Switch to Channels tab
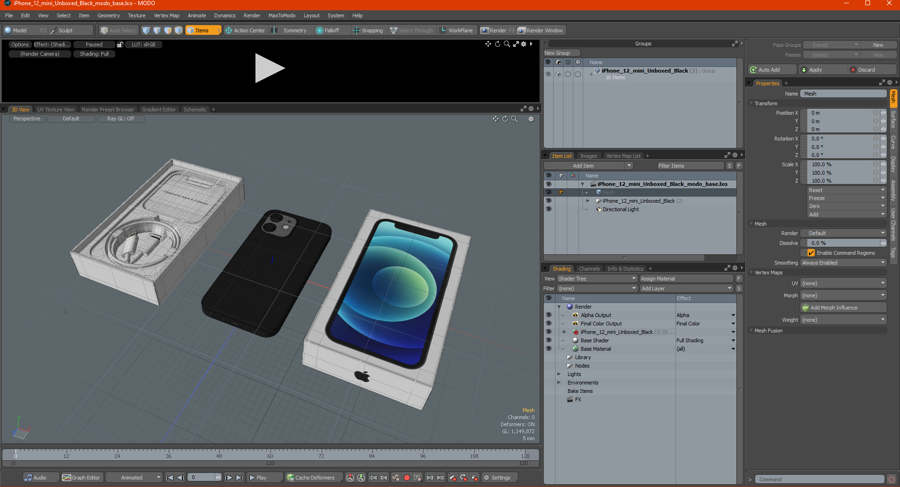 click(589, 269)
